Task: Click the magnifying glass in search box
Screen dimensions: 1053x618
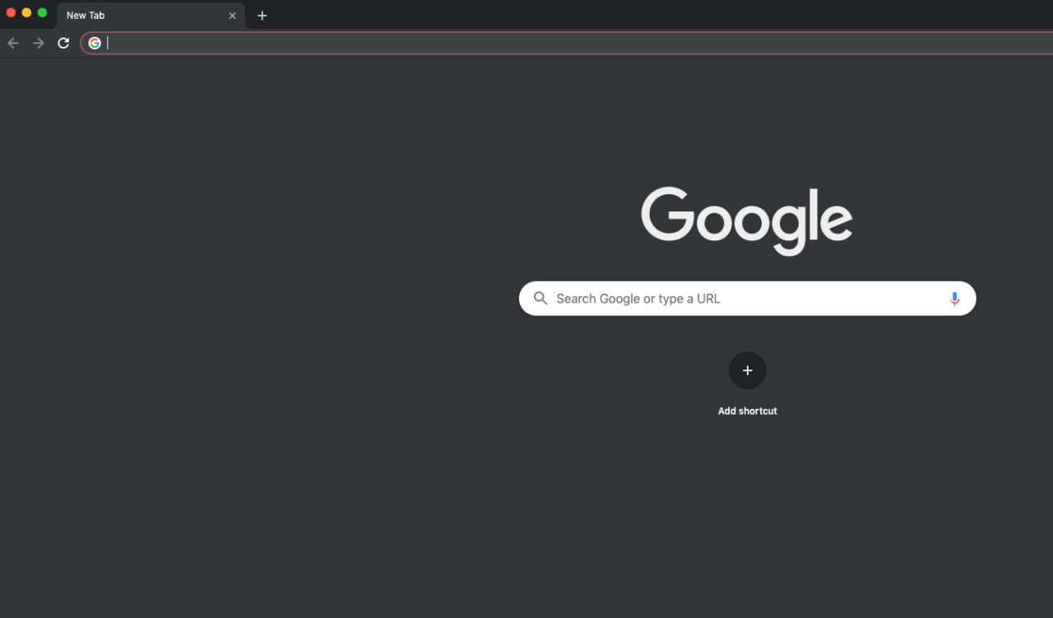Action: (540, 299)
